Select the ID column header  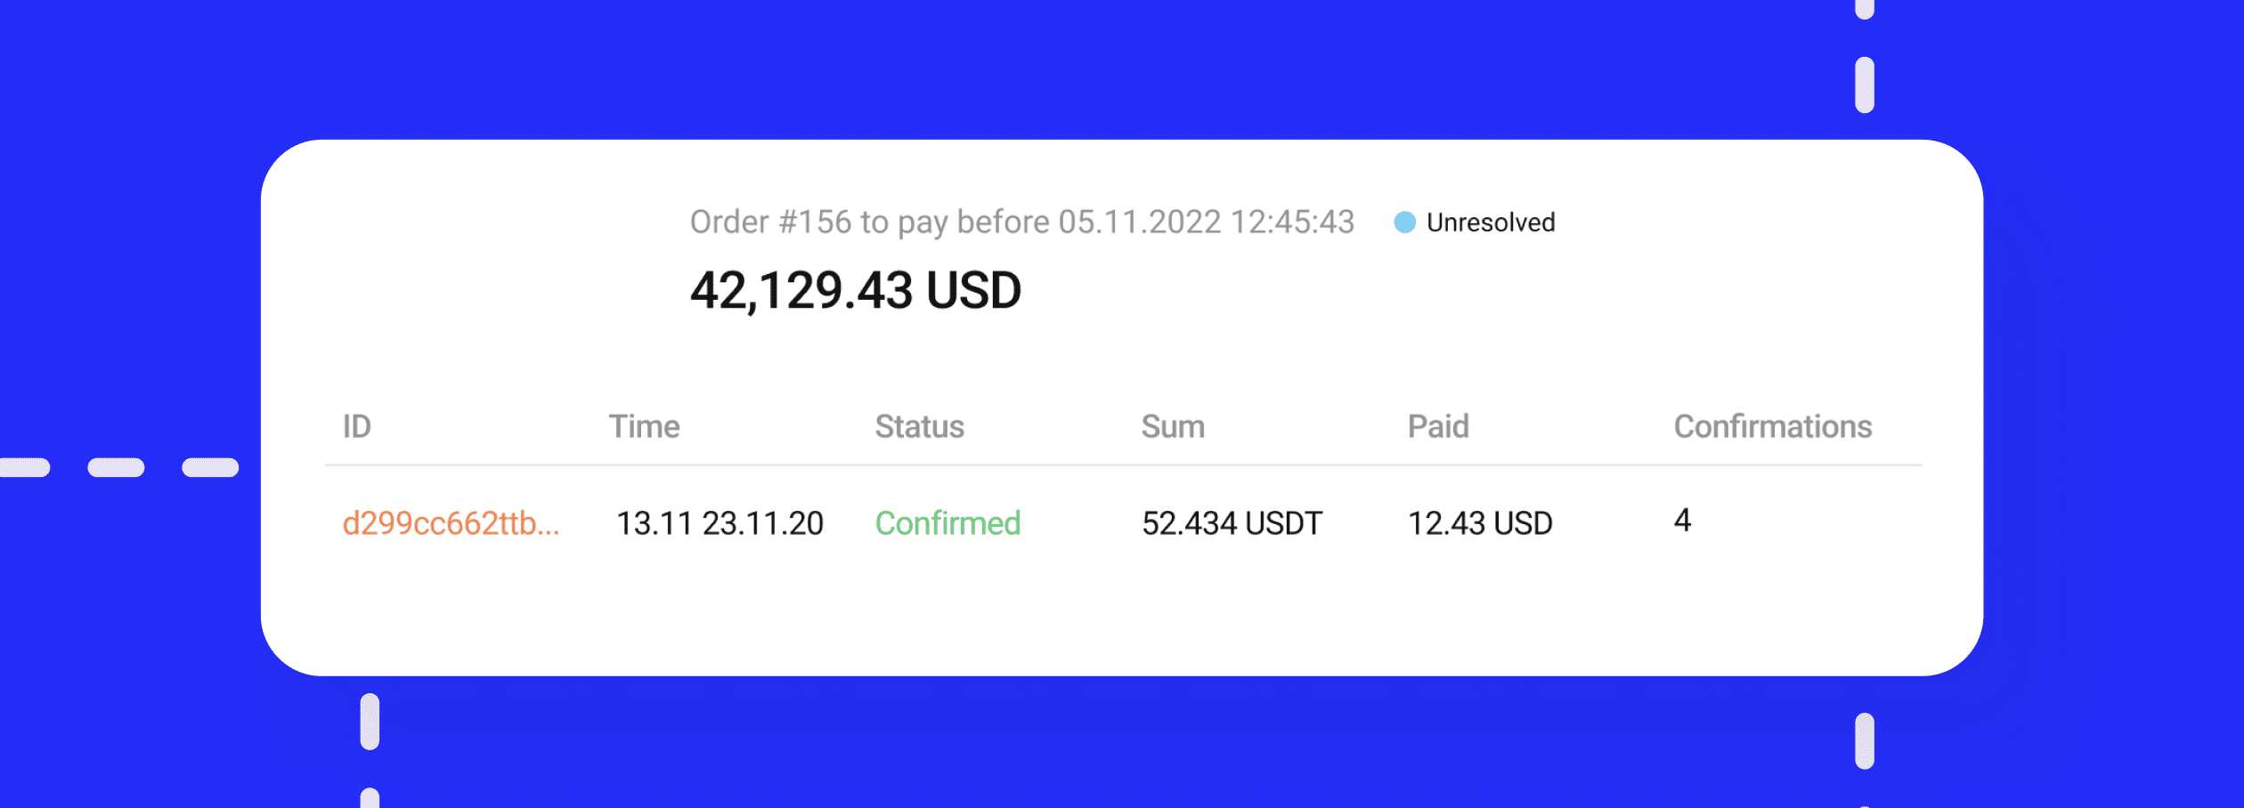point(357,426)
